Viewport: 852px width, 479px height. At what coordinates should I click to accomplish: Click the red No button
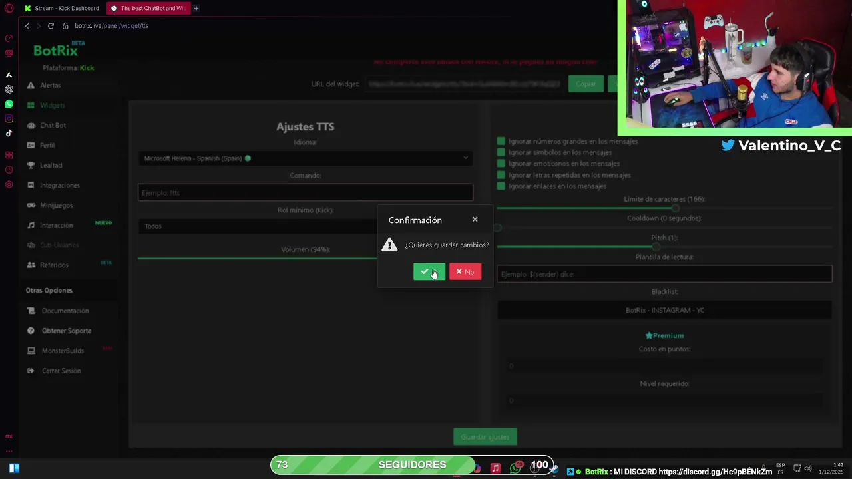tap(465, 271)
